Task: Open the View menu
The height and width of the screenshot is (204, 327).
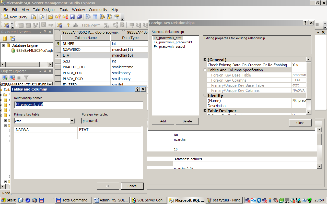Action: pyautogui.click(x=25, y=10)
